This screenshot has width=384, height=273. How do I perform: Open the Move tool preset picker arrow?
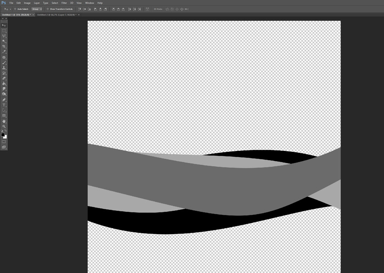10,9
